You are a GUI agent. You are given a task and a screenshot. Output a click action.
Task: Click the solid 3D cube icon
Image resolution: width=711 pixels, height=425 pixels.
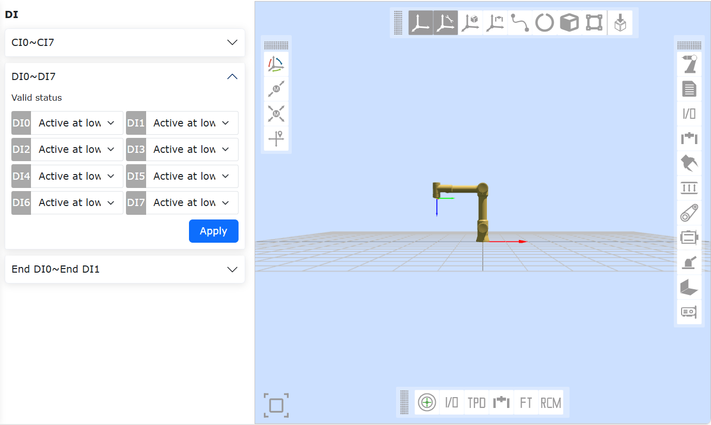[570, 23]
